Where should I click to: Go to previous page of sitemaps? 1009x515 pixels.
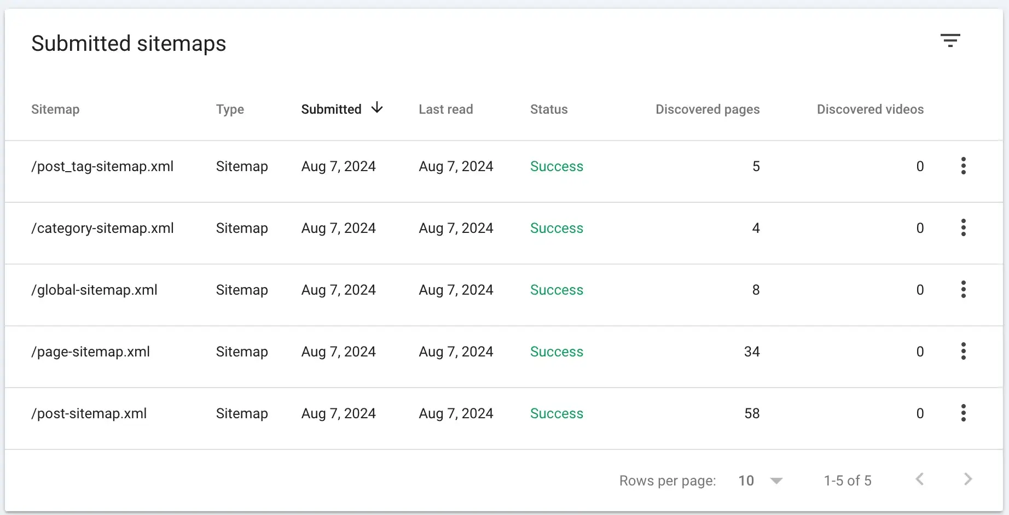920,479
